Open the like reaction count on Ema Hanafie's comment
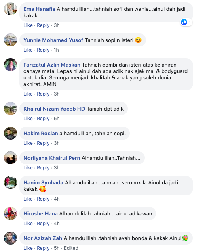 [x=186, y=22]
